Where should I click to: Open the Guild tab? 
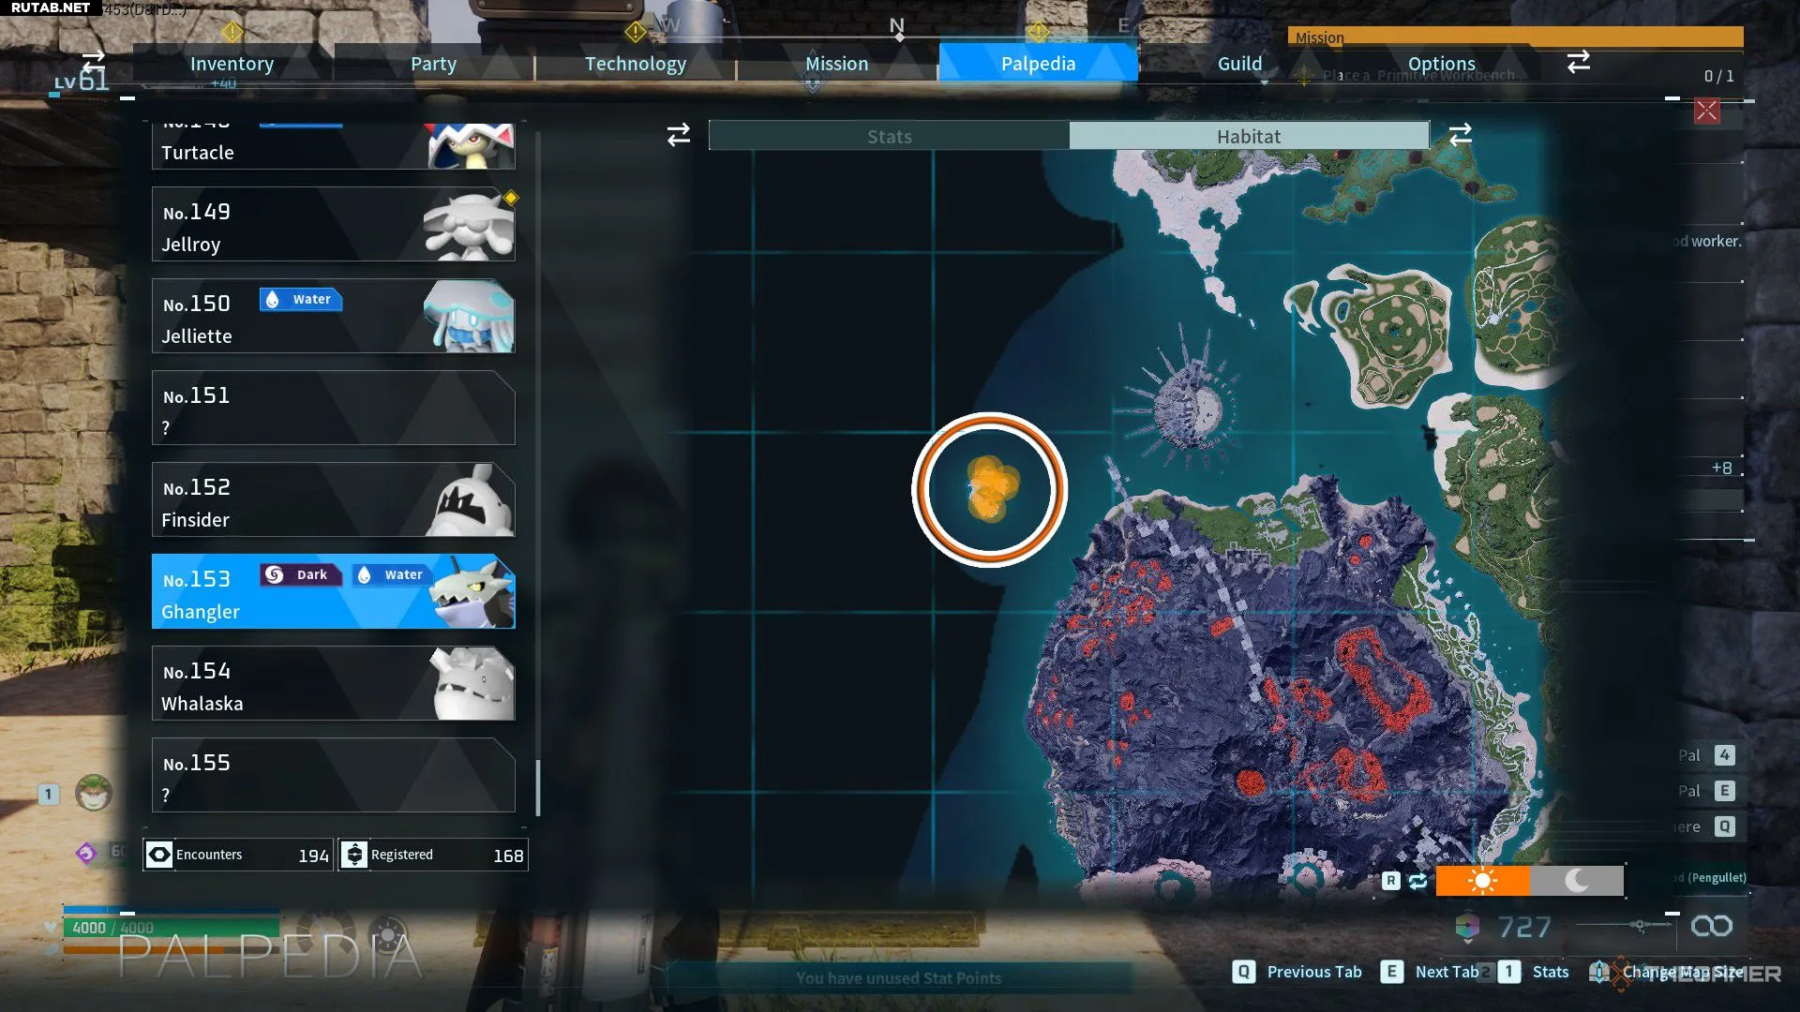(1239, 64)
